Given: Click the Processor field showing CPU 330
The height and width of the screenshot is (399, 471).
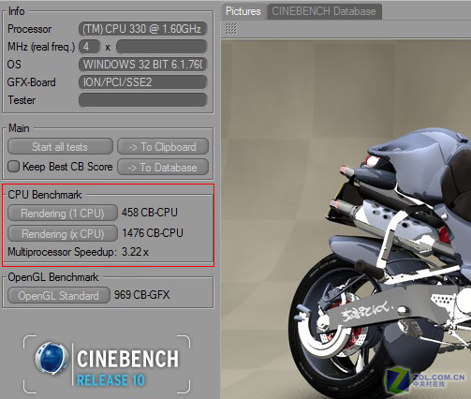Looking at the screenshot, I should pyautogui.click(x=142, y=29).
